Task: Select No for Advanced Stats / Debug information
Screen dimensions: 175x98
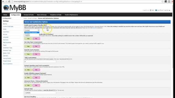Action: point(36,85)
